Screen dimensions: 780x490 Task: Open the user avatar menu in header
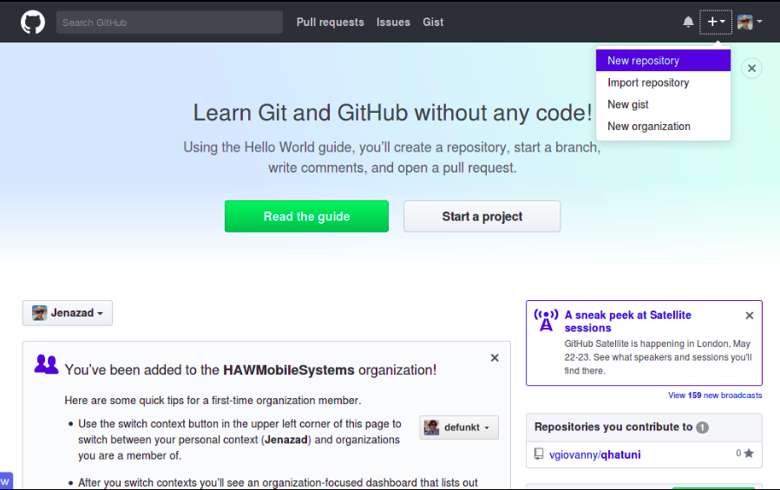point(750,22)
